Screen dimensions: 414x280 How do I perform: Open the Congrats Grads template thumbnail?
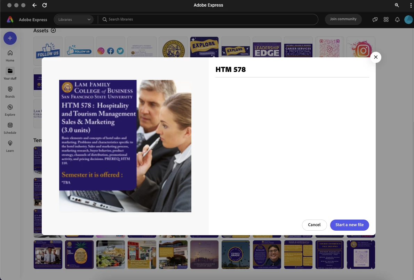pyautogui.click(x=236, y=254)
